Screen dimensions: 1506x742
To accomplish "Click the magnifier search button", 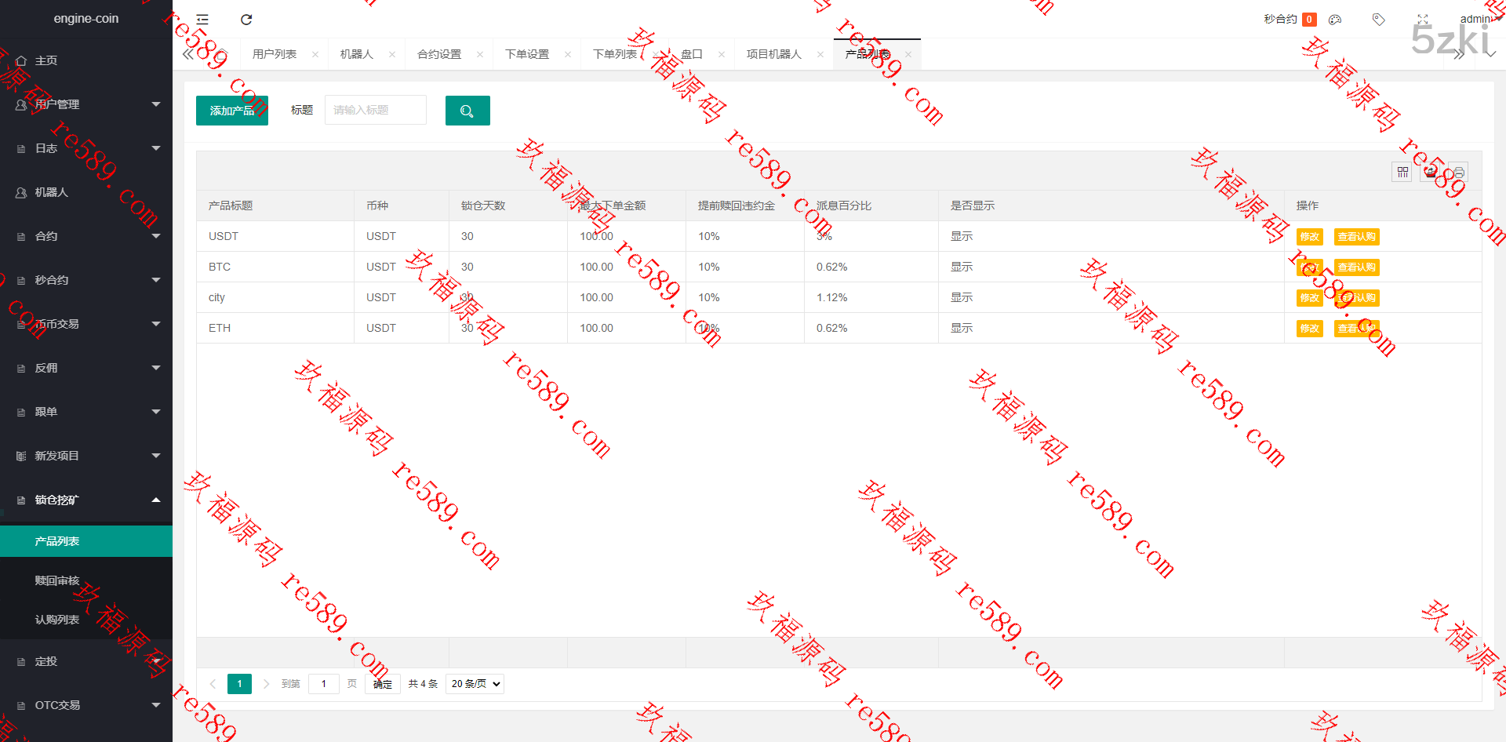I will (467, 111).
